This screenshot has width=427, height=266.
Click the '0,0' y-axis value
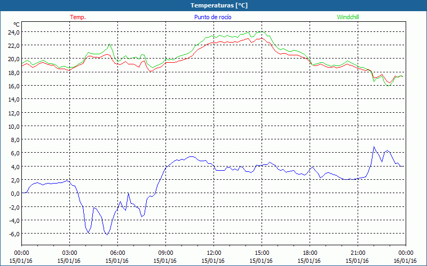(15, 194)
